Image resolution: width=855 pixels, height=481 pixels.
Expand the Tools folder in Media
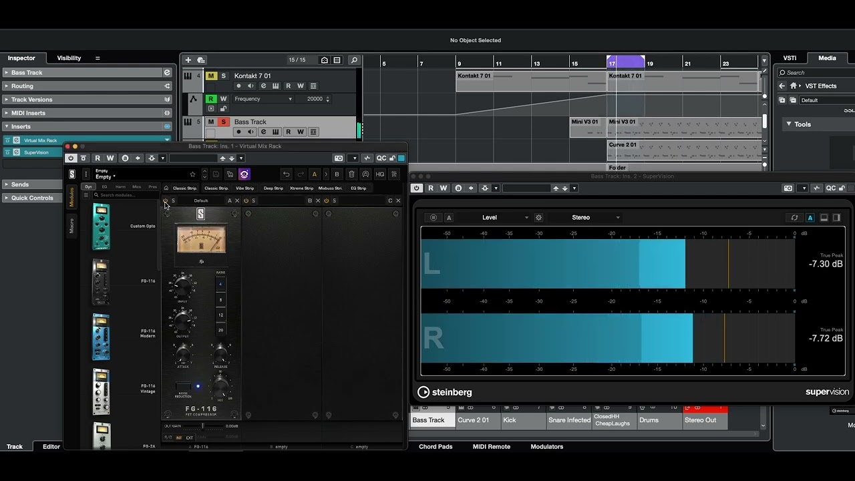point(788,124)
